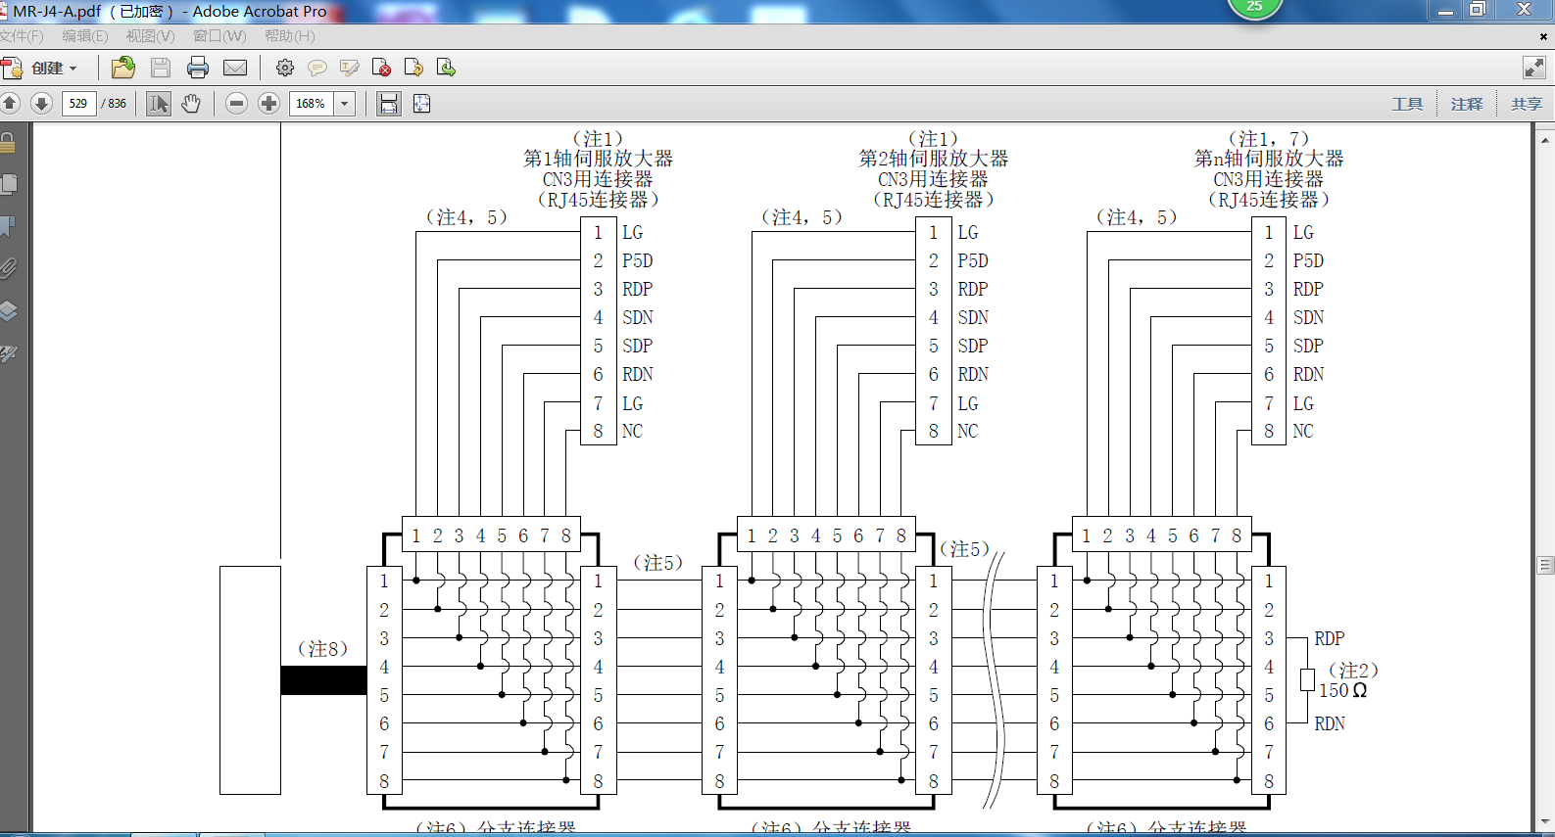Open the 窗口(W) menu
The height and width of the screenshot is (837, 1555).
(x=219, y=36)
